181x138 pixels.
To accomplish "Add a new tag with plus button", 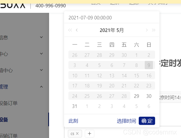I will 89,134.
